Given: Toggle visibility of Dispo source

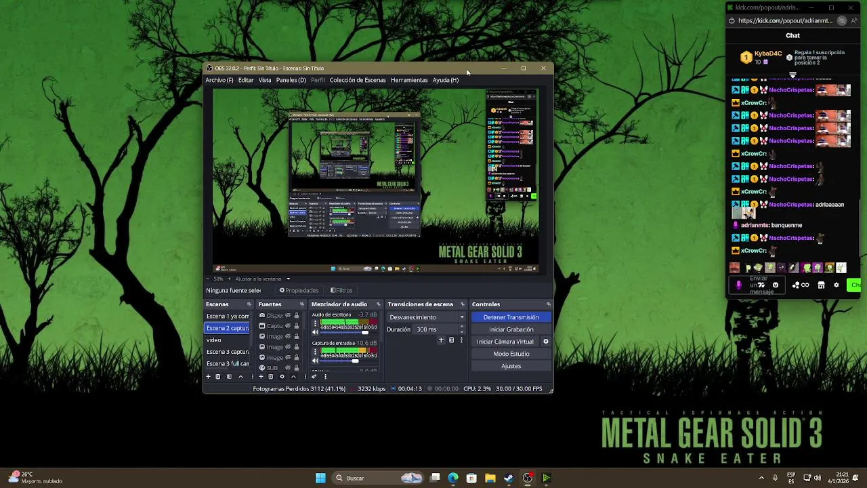Looking at the screenshot, I should 288,315.
